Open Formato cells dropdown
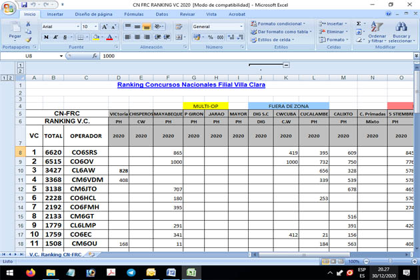The image size is (420, 280). [x=334, y=39]
